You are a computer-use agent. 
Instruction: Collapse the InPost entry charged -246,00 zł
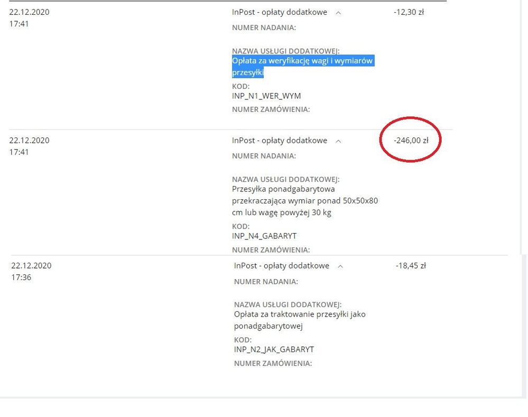[338, 141]
